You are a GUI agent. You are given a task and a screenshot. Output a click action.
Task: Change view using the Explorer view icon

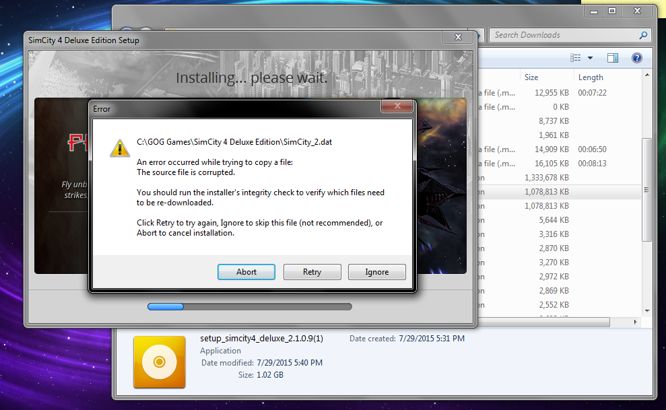(576, 58)
